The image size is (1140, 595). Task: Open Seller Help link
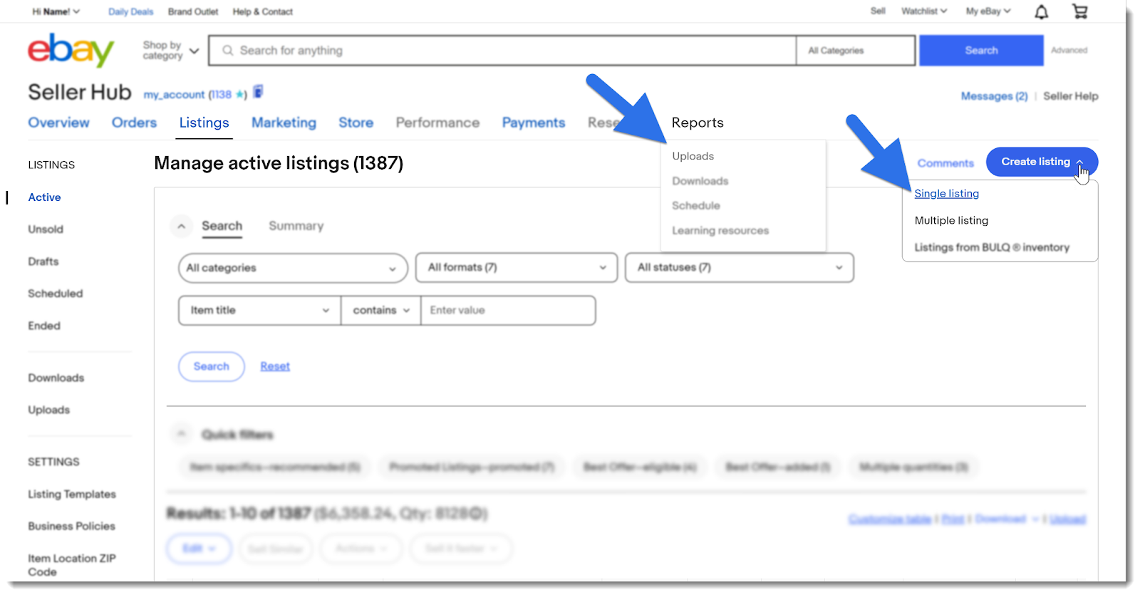pos(1070,96)
